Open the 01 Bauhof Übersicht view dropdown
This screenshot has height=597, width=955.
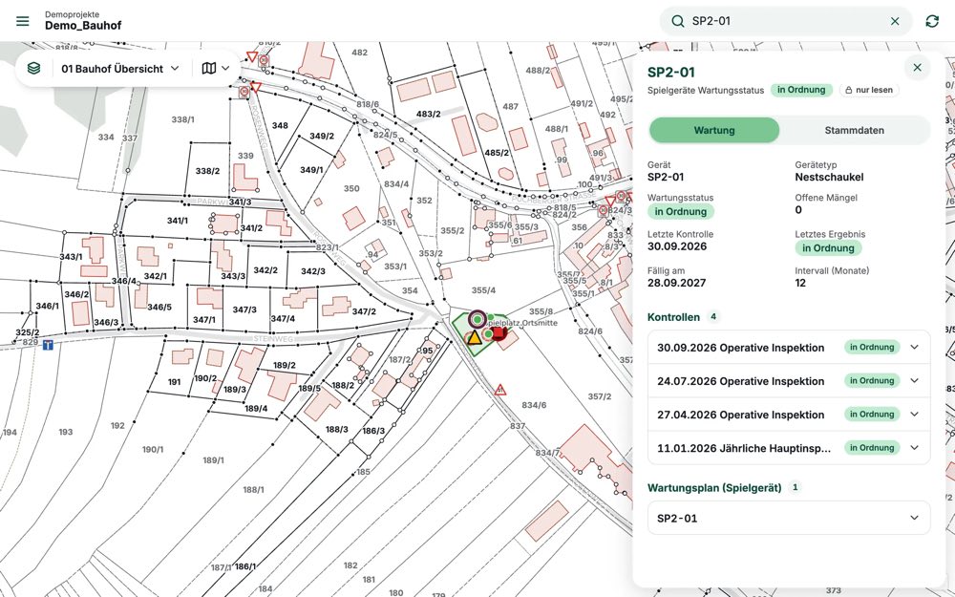pyautogui.click(x=120, y=69)
